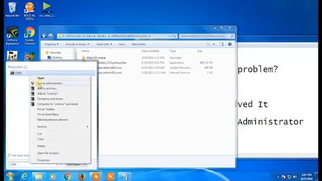Select Run as administrator
This screenshot has height=181, width=322.
click(x=50, y=83)
